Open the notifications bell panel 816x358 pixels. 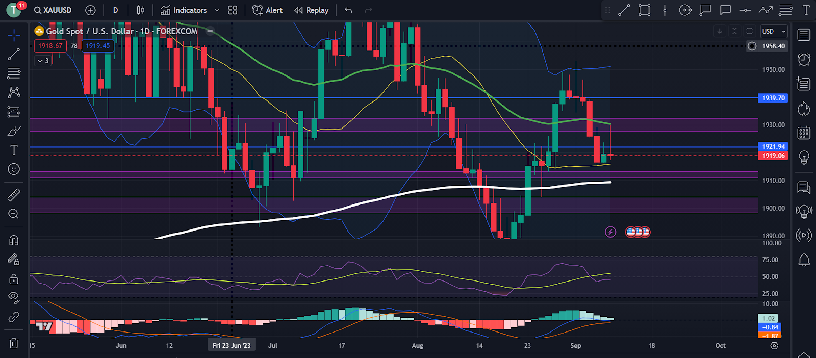click(x=804, y=260)
